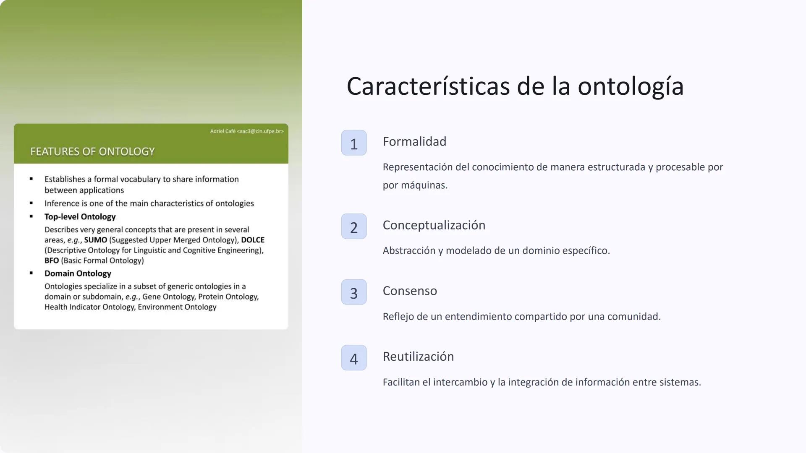Click the 'Conceptualización' heading
This screenshot has width=806, height=453.
(x=434, y=225)
